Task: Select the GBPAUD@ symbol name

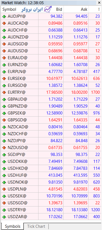Action: 17,99
